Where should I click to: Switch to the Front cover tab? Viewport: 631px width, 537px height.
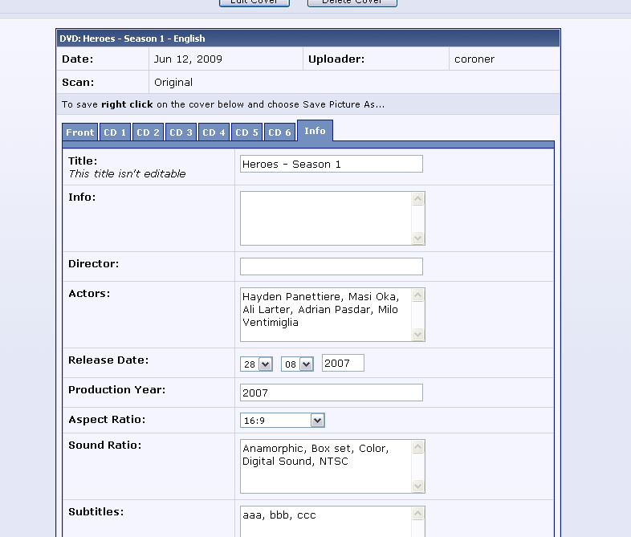coord(80,132)
